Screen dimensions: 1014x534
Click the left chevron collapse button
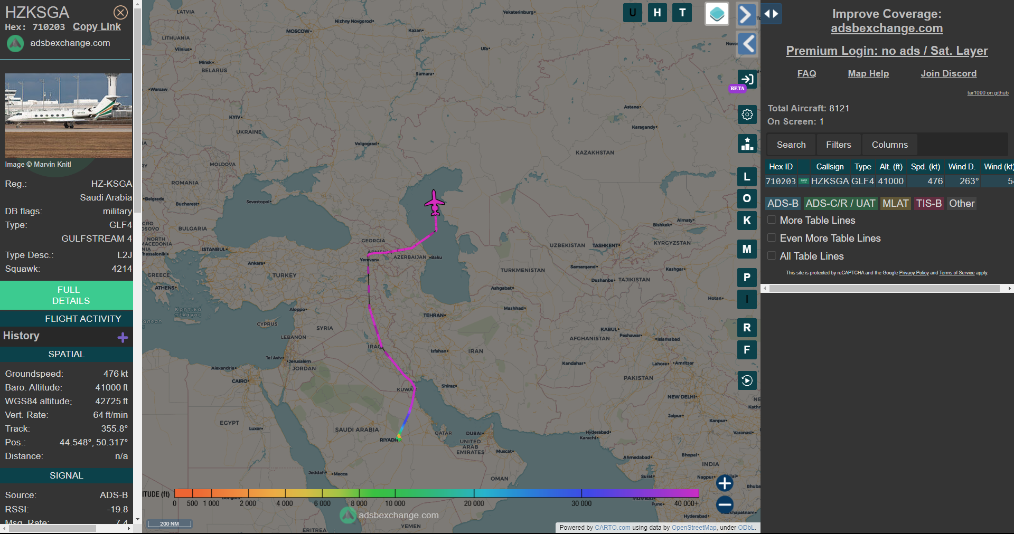coord(747,44)
